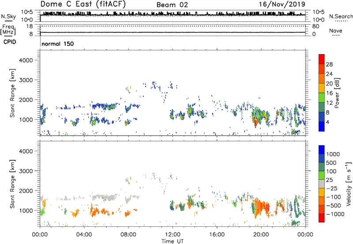Click the 'N.Search' legend label
This screenshot has width=353, height=244.
point(341,16)
